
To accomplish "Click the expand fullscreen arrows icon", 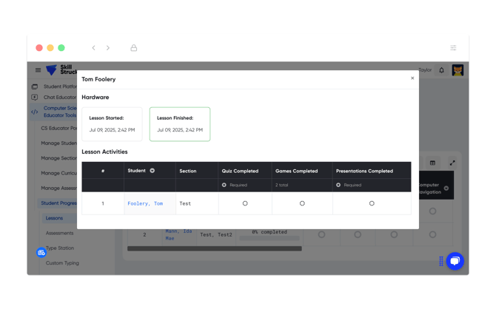I will click(452, 163).
